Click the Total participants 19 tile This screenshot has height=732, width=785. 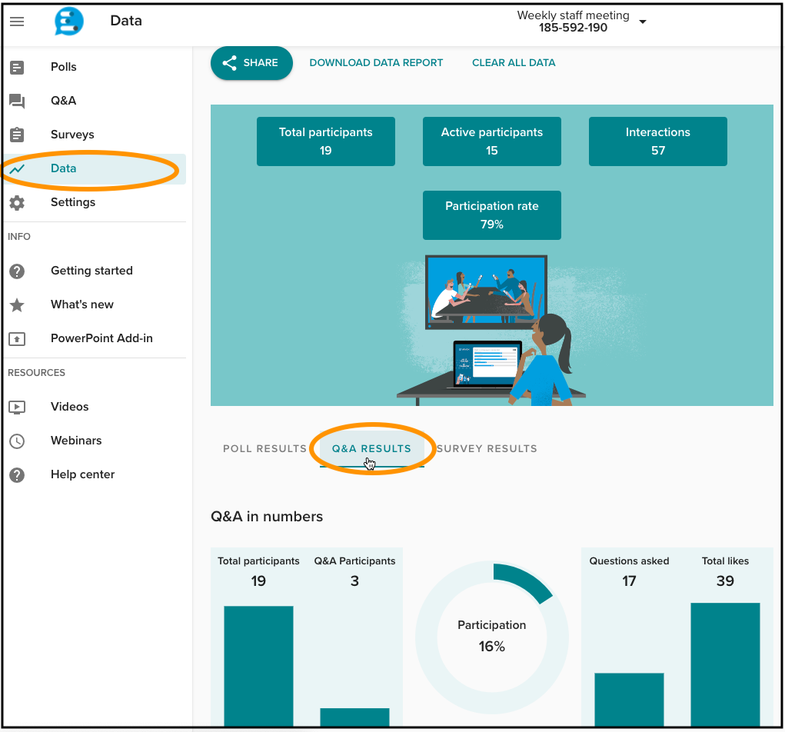(326, 141)
